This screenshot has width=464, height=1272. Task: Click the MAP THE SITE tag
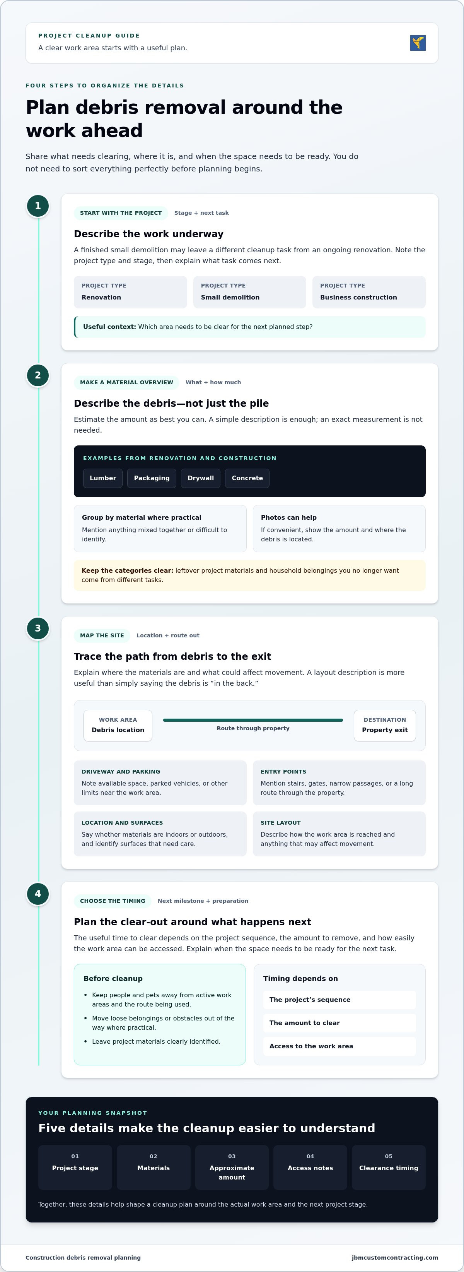point(102,635)
